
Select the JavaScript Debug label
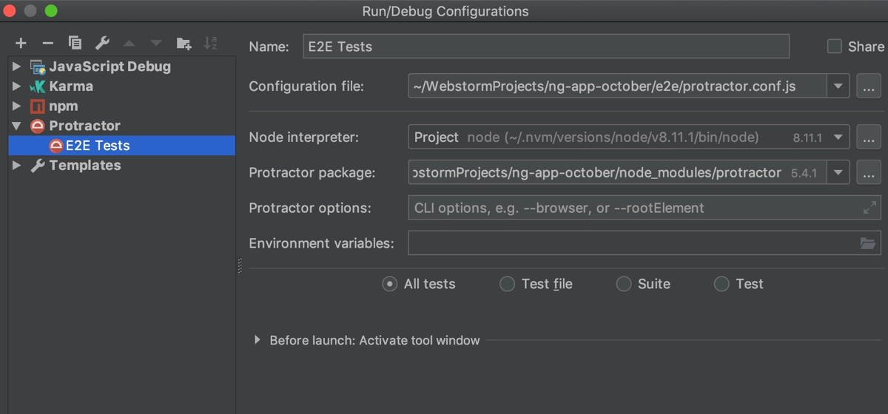[x=110, y=67]
